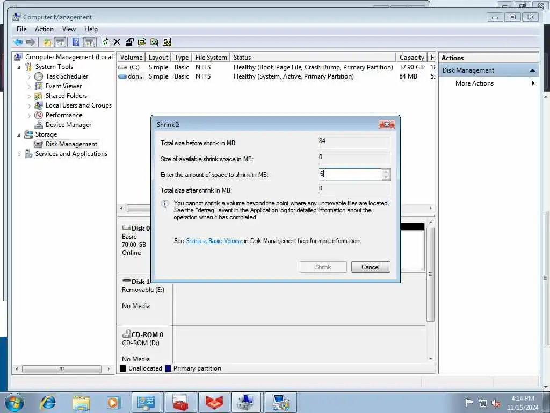Collapse the Disk Management actions section
550x413 pixels.
(x=532, y=70)
